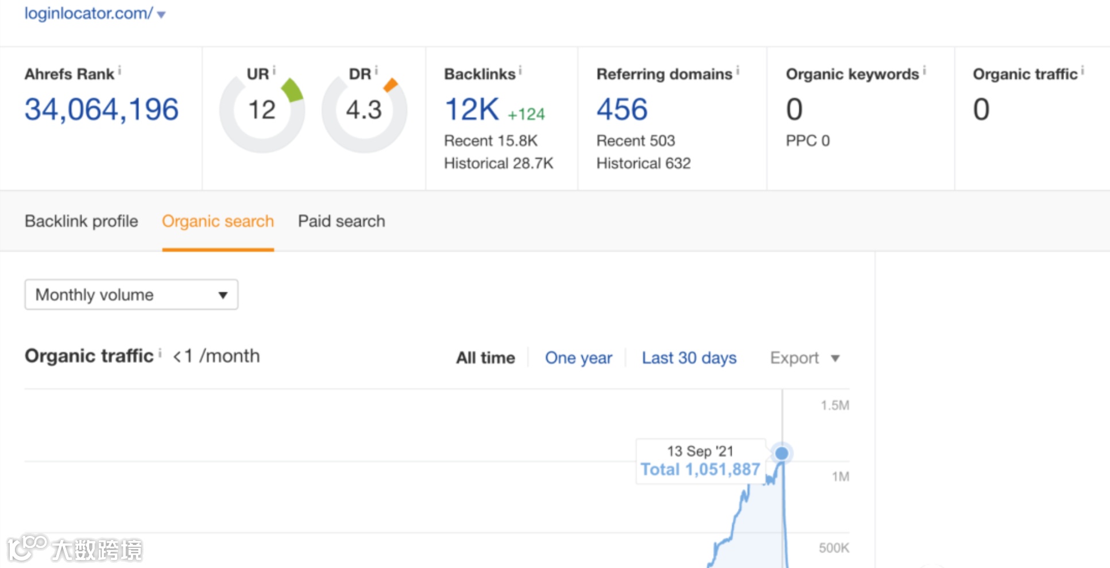Open the Export dropdown menu
Viewport: 1110px width, 568px height.
pos(805,358)
